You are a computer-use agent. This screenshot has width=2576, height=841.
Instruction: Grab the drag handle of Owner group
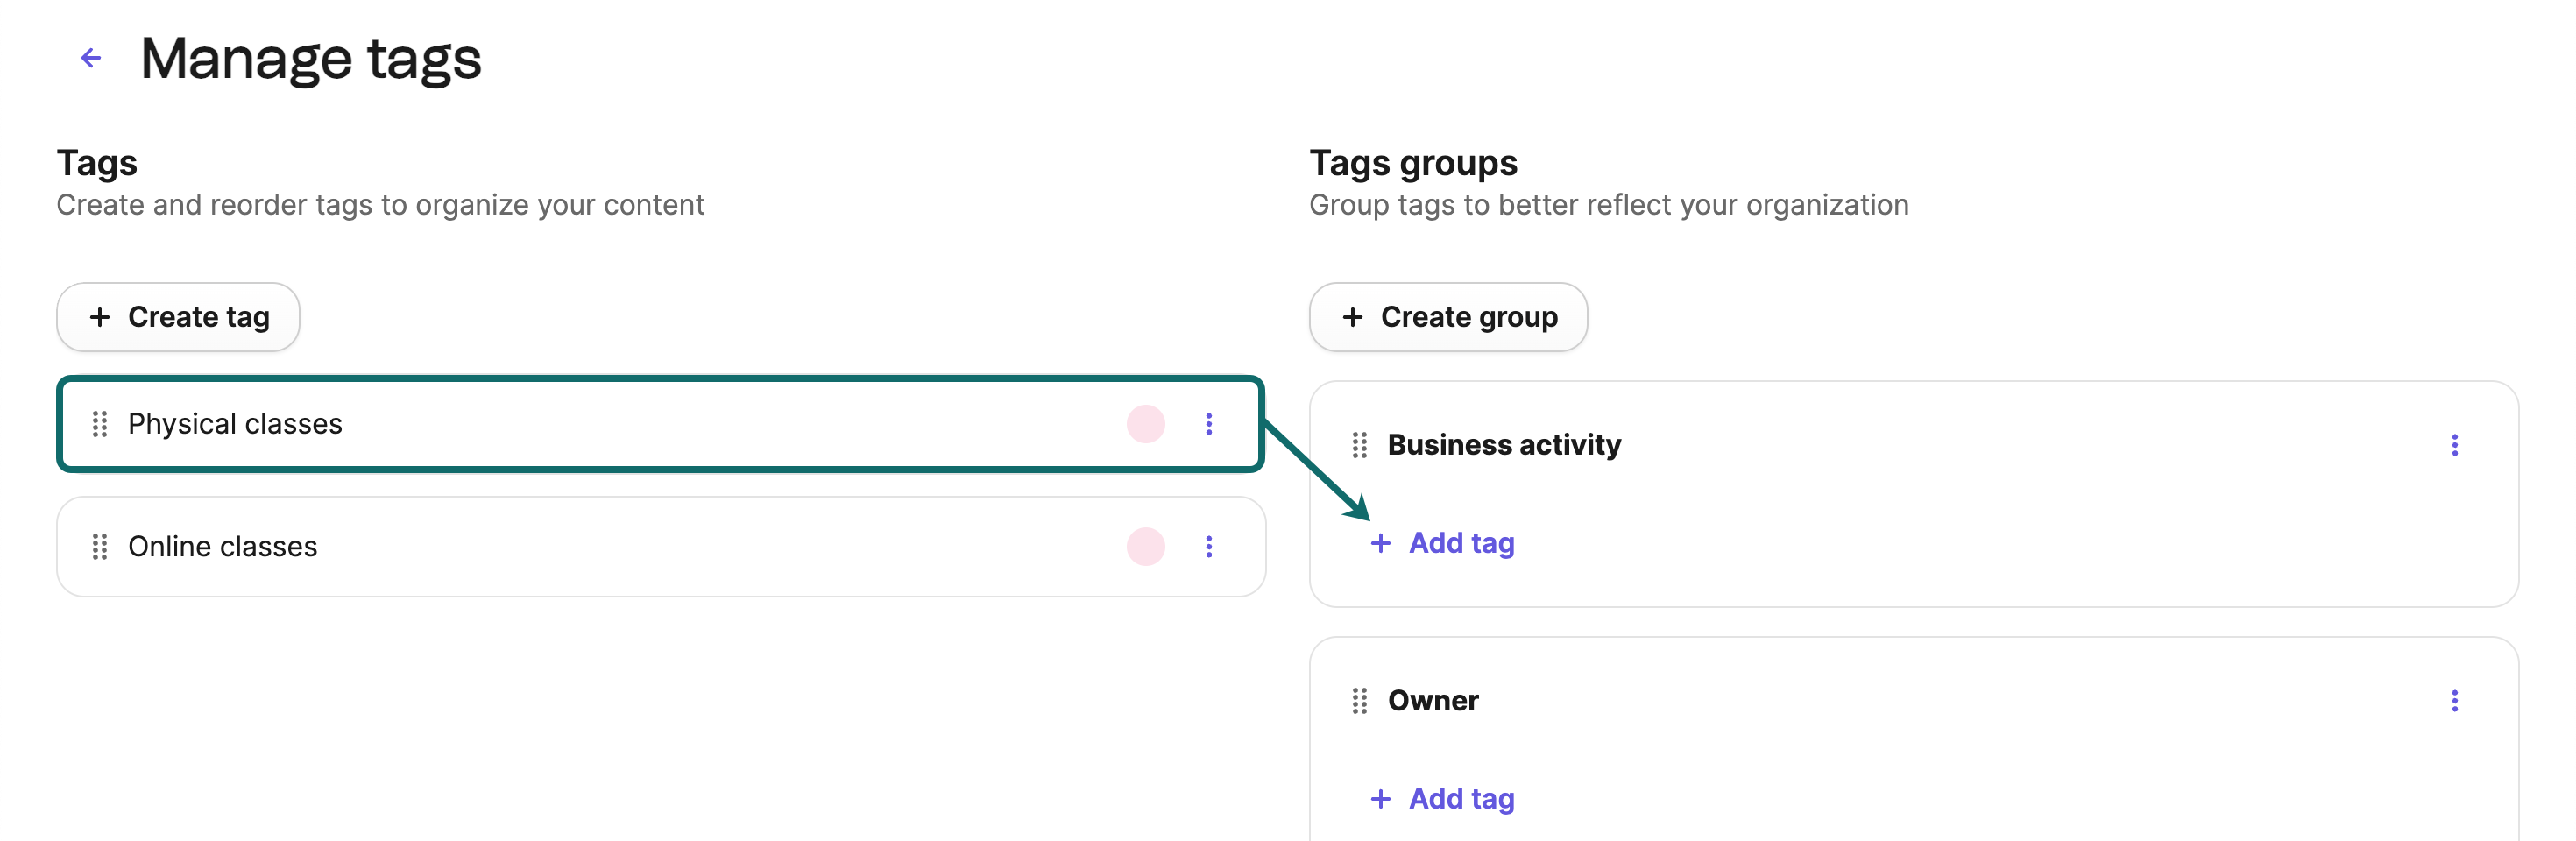(1358, 701)
